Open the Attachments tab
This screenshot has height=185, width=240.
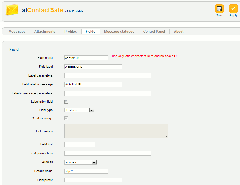coord(45,32)
